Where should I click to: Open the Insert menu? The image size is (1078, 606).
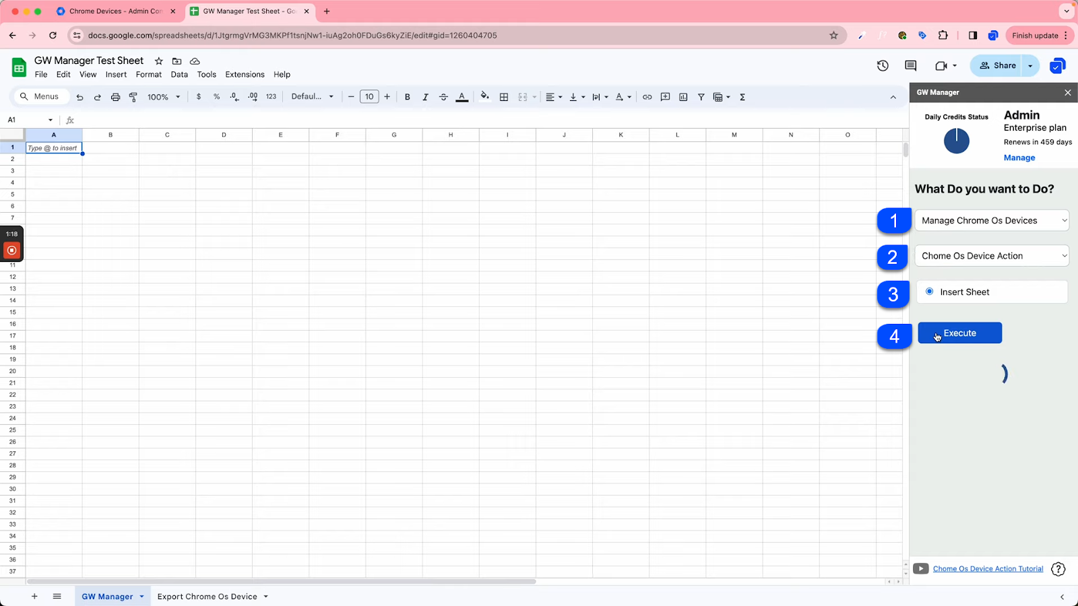116,75
